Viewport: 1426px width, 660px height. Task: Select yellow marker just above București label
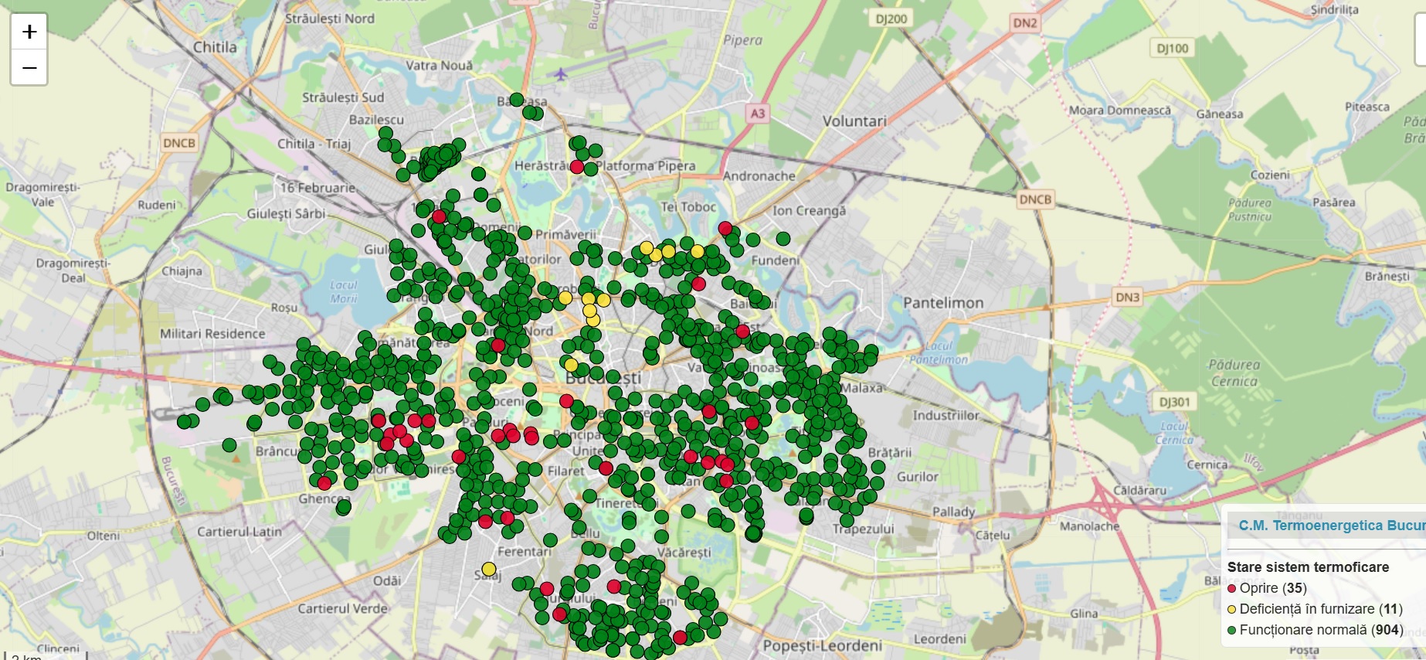(571, 365)
